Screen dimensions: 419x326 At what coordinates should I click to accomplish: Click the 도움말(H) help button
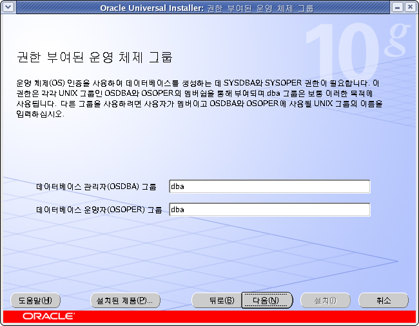click(35, 300)
